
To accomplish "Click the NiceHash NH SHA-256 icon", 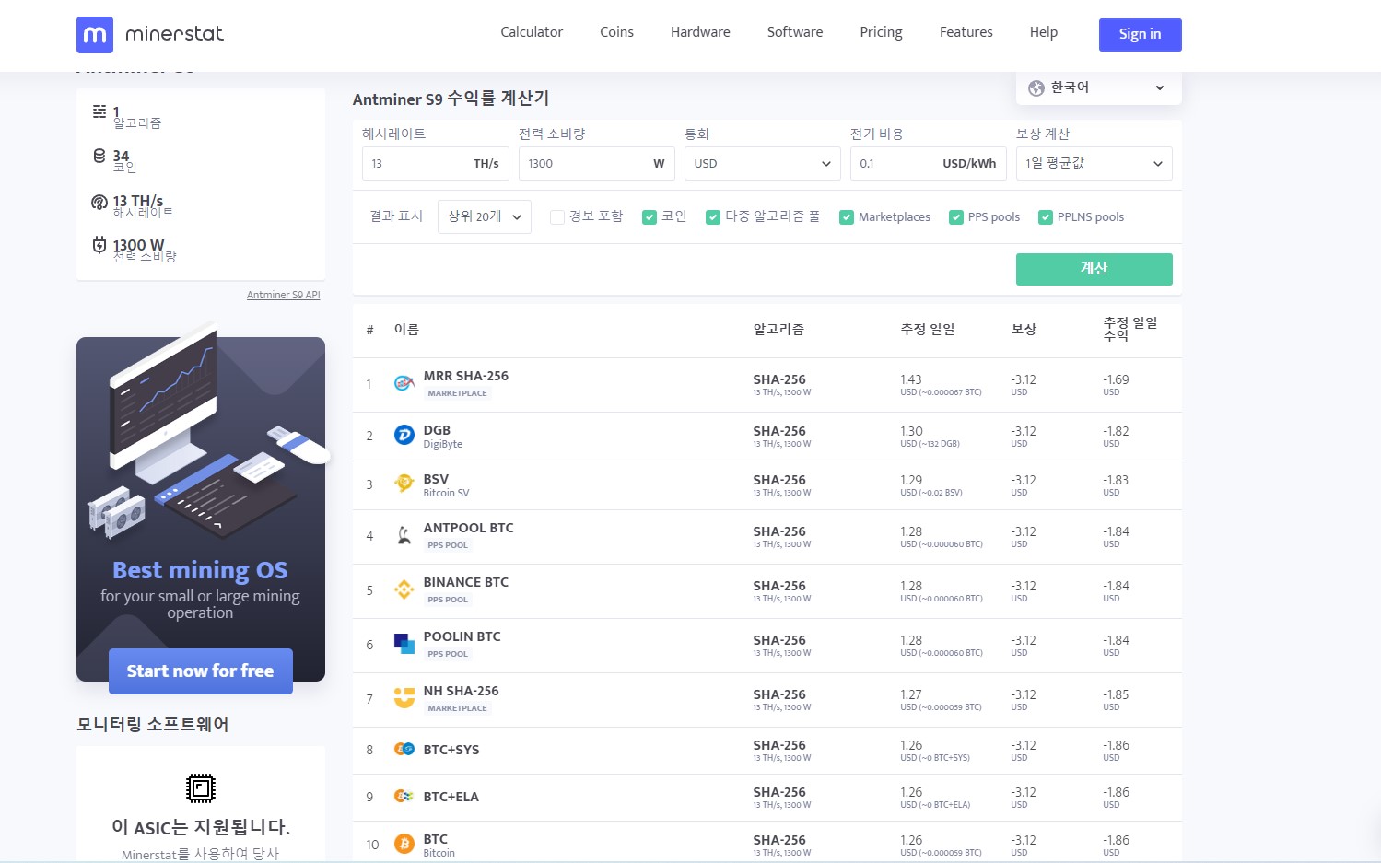I will [404, 698].
